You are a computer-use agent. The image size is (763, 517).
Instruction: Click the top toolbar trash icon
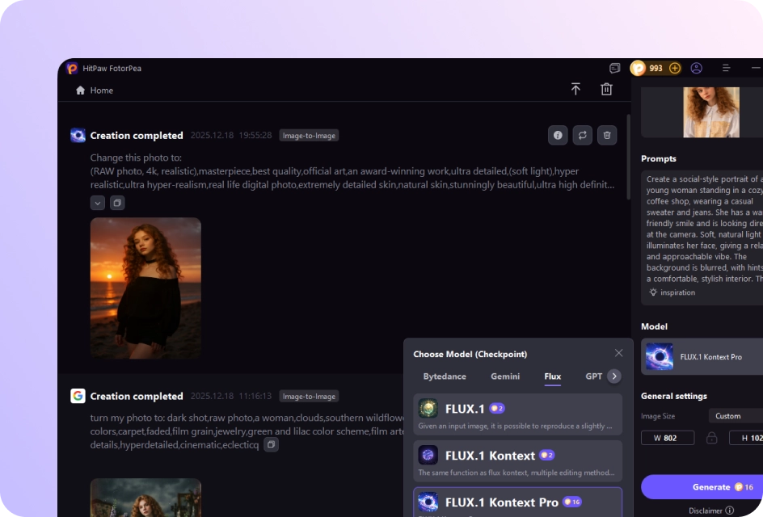(606, 90)
